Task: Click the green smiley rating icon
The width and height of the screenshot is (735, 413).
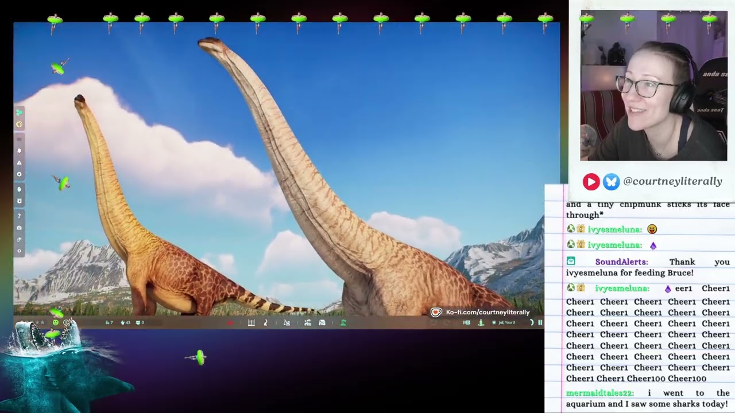Action: 56,322
